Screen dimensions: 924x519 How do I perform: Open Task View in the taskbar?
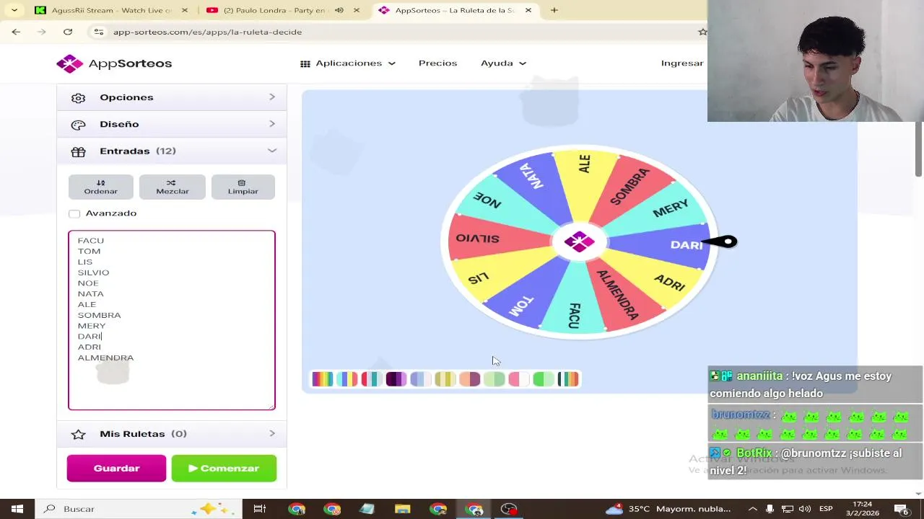pyautogui.click(x=260, y=509)
